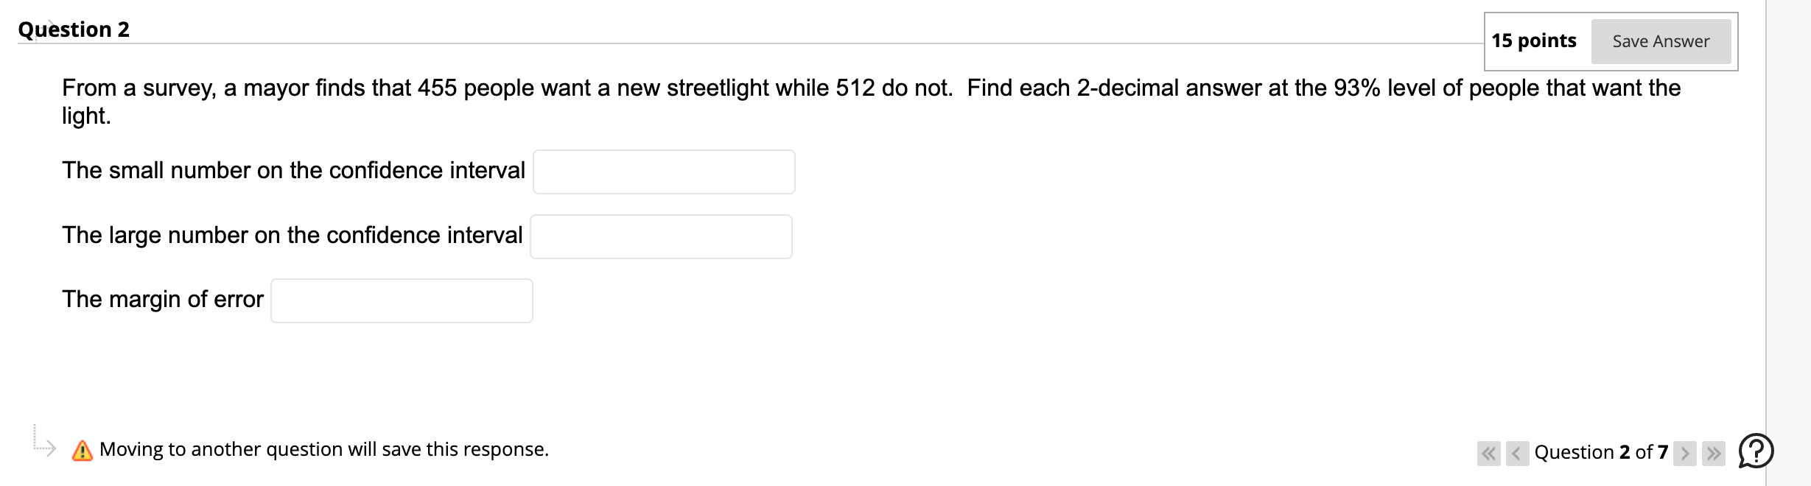Image resolution: width=1811 pixels, height=486 pixels.
Task: Click the small number confidence interval input box
Action: 663,171
